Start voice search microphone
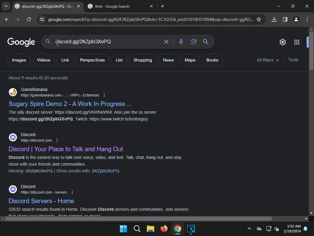314x236 pixels. [x=181, y=42]
